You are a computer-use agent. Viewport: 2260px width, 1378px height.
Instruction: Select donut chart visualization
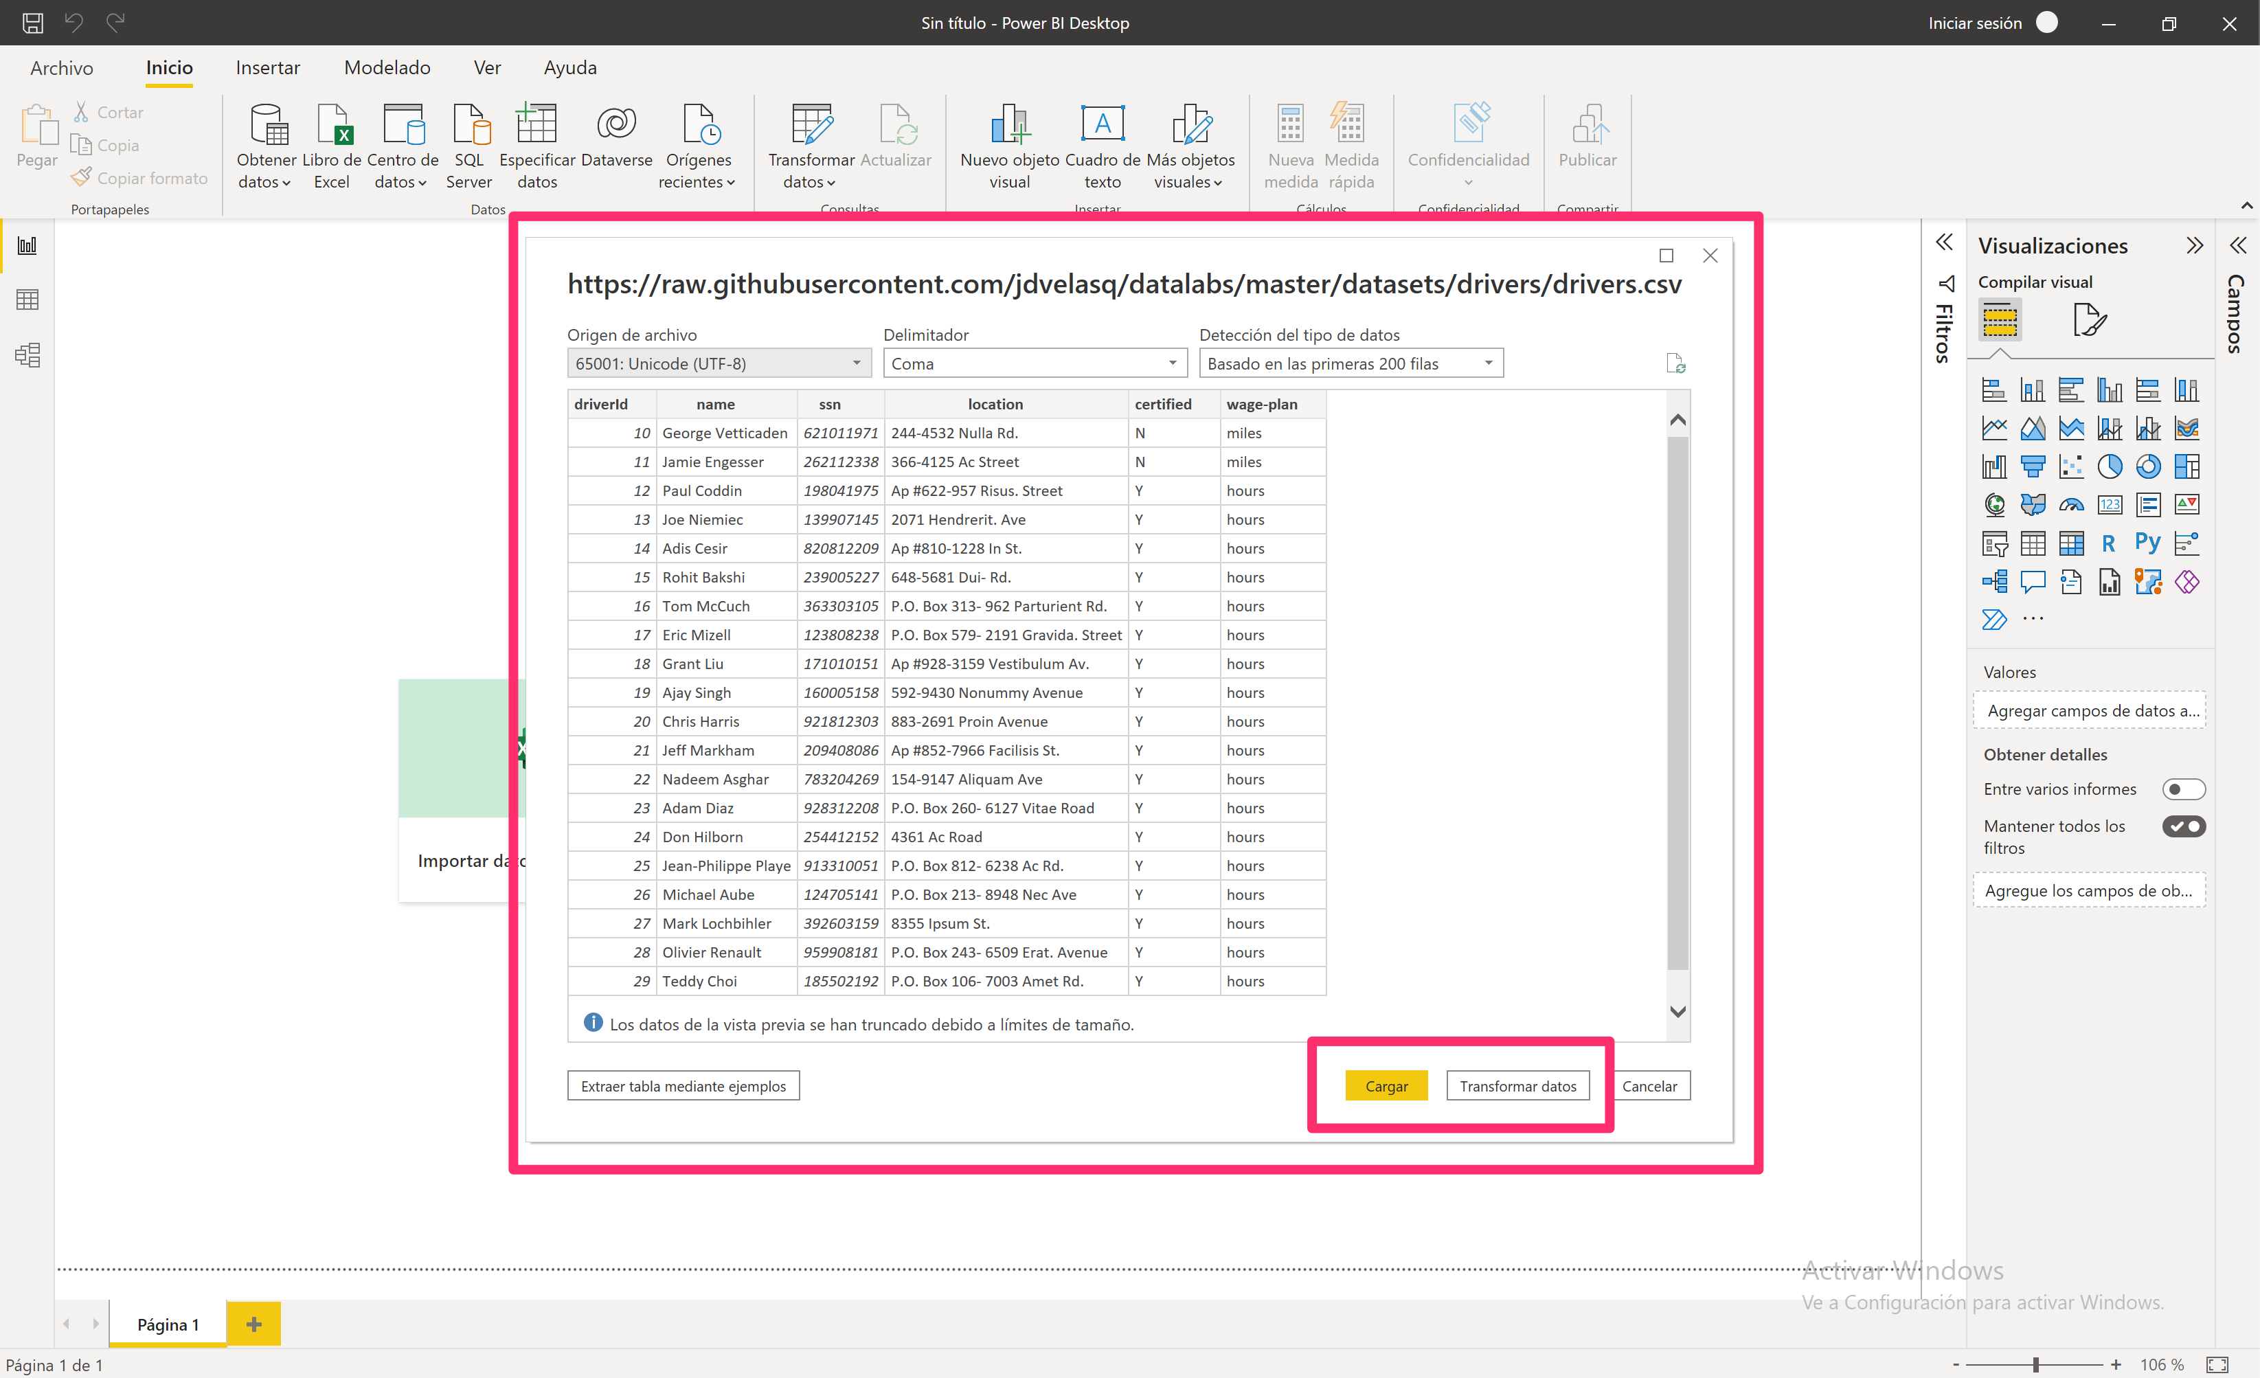point(2148,467)
